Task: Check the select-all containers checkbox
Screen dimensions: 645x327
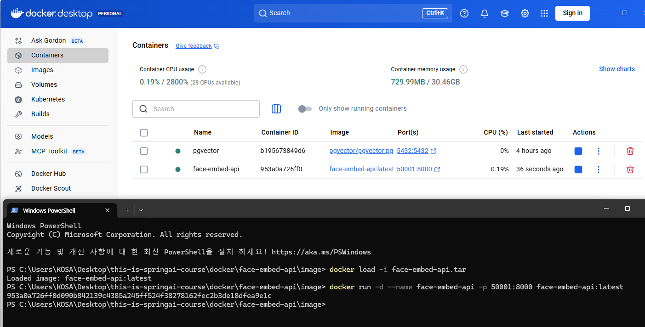Action: [x=144, y=133]
